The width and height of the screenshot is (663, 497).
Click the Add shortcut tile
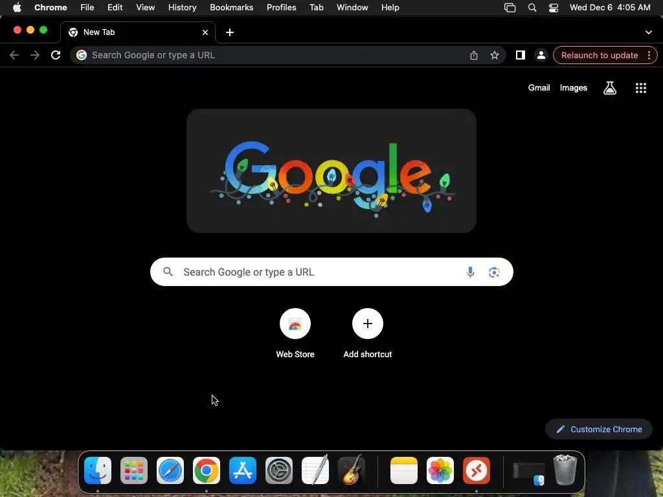[368, 334]
